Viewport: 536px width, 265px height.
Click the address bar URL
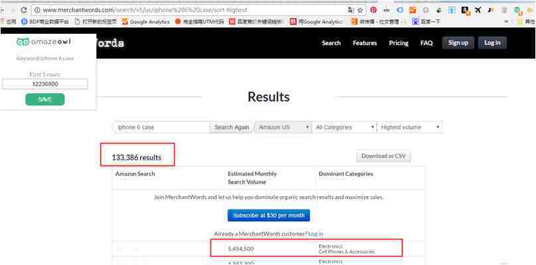pos(145,10)
